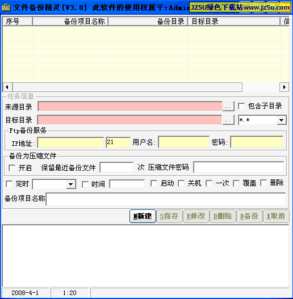Click the 时间 input field
This screenshot has height=299, width=293.
click(127, 184)
